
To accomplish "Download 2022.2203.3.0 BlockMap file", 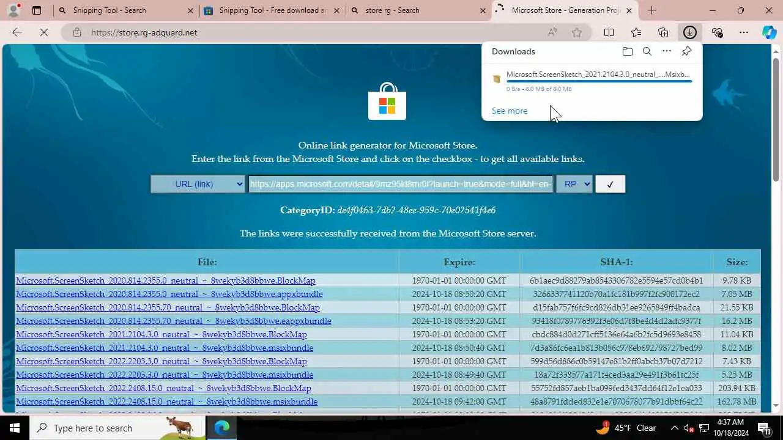I will pos(161,361).
